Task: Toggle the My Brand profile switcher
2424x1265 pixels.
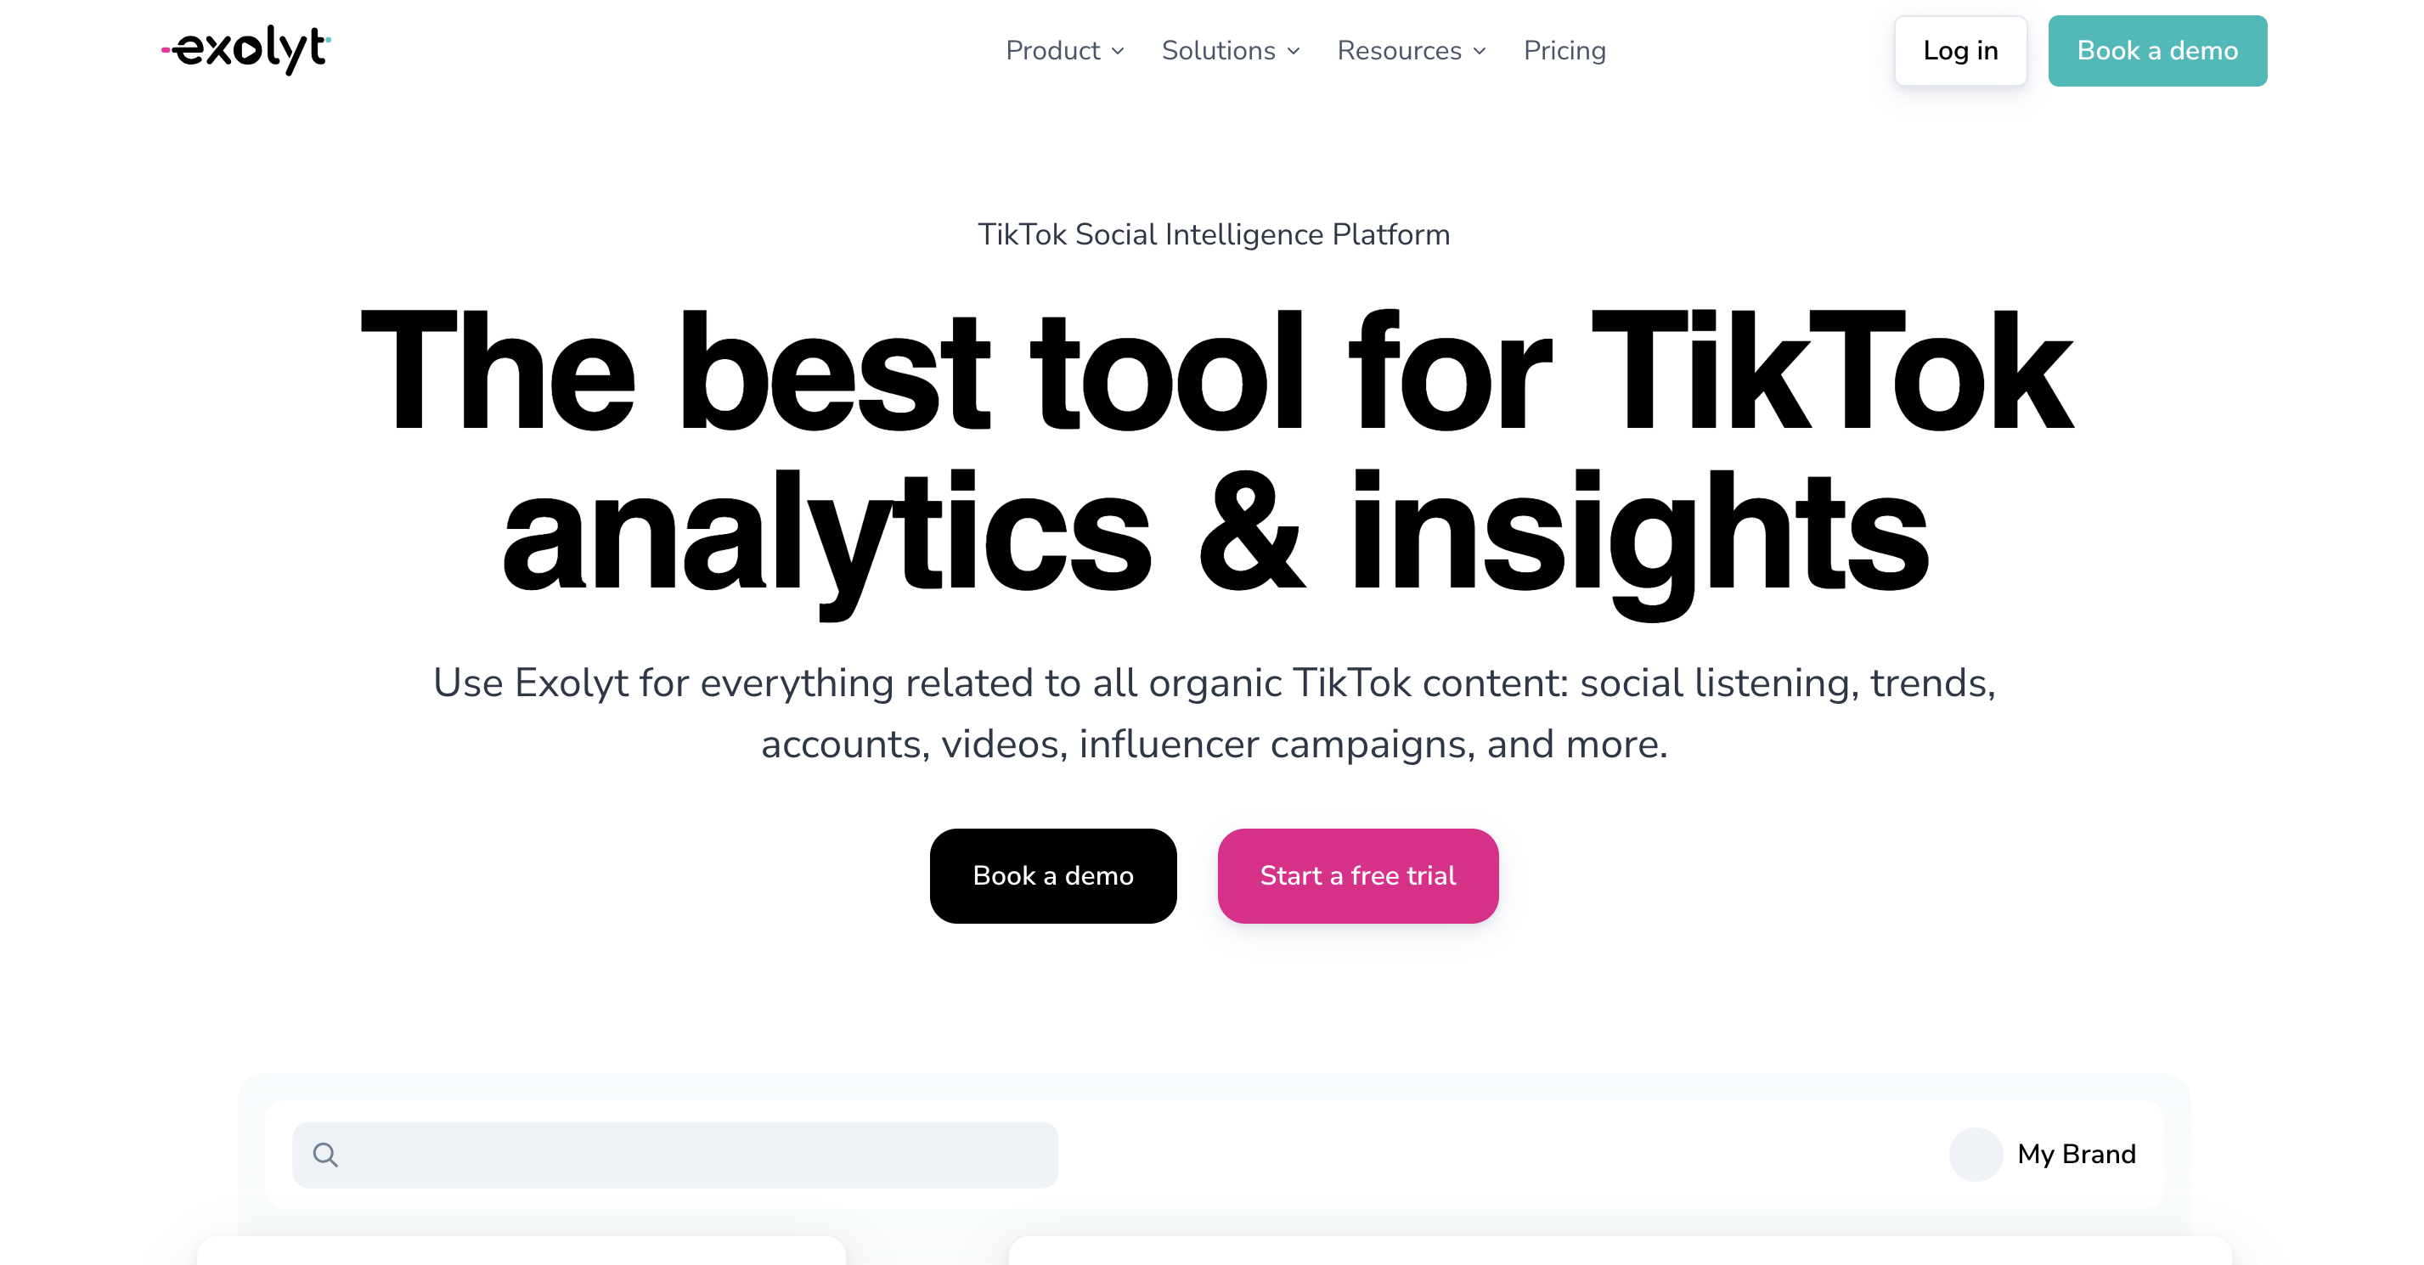Action: click(x=2044, y=1153)
